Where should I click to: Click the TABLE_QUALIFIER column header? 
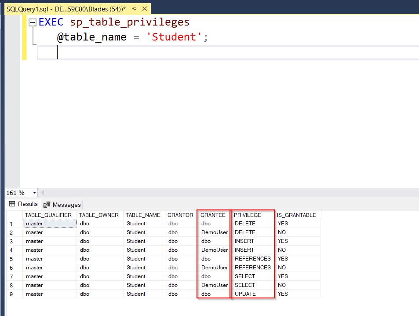pos(49,215)
